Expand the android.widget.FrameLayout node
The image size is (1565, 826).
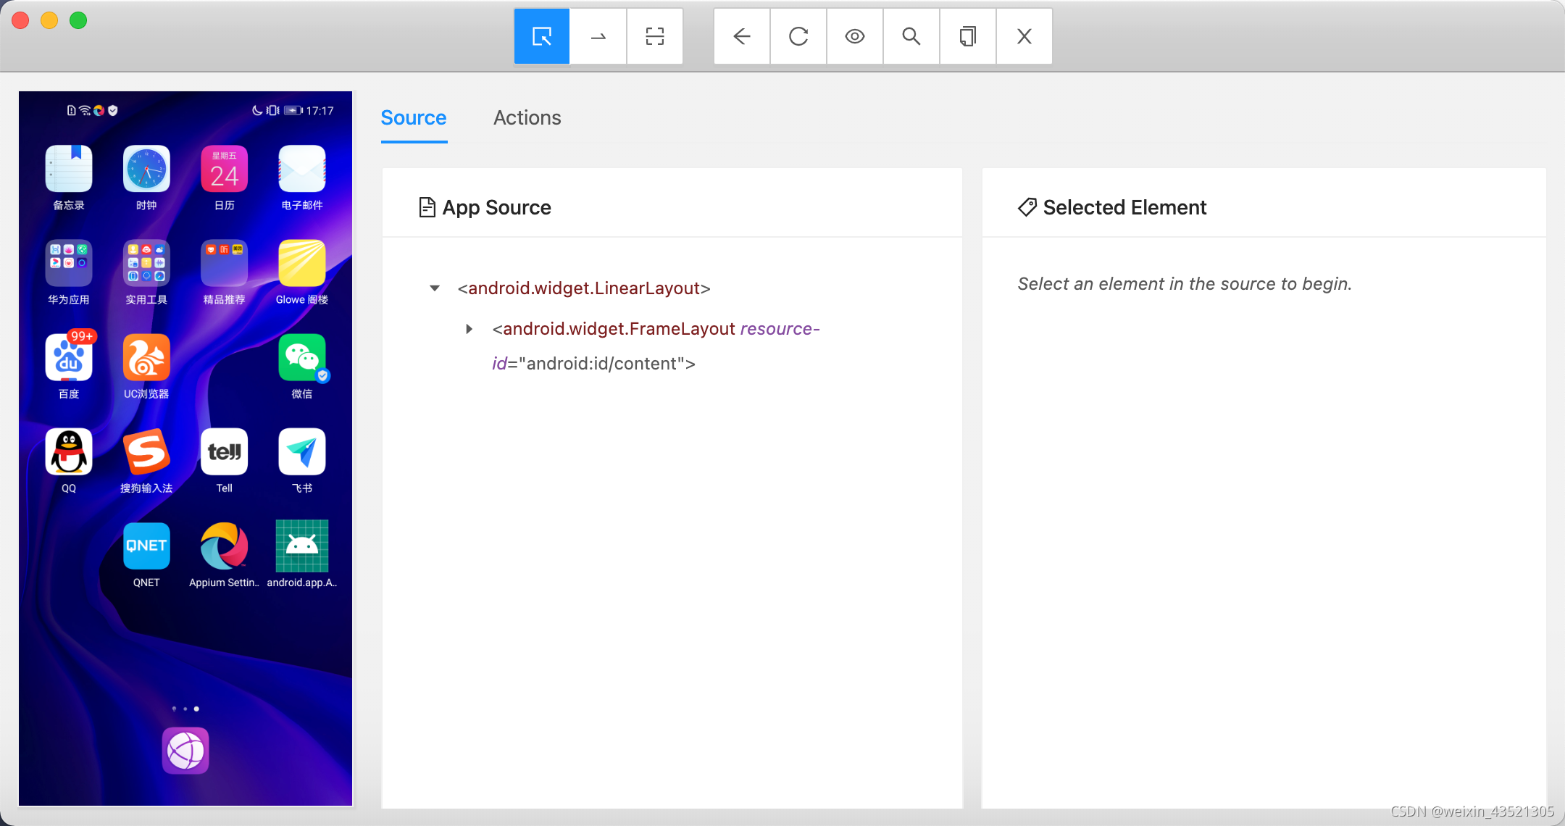pyautogui.click(x=470, y=329)
